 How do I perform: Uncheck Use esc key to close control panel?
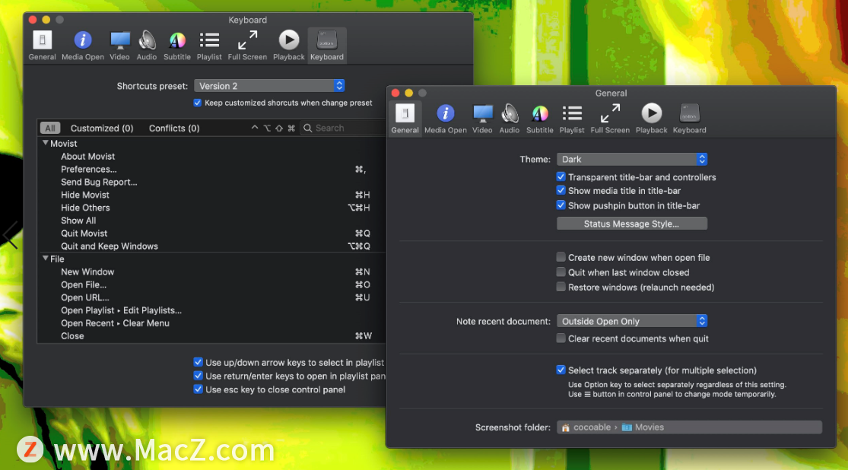[x=198, y=389]
